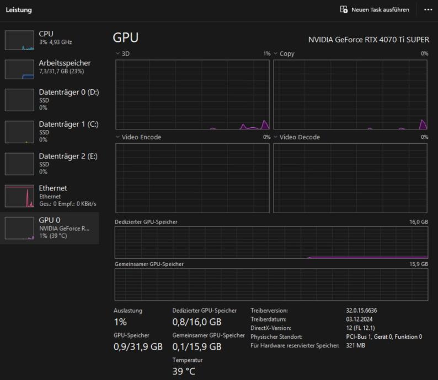Select the Arbeitsspeicher graph thumbnail

tap(19, 69)
